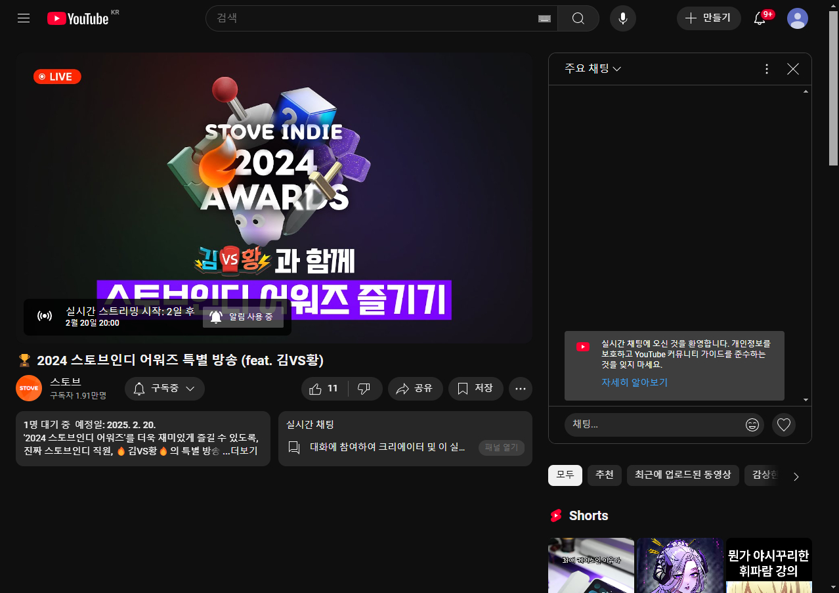Open the emoji picker in chat
839x593 pixels.
click(752, 425)
